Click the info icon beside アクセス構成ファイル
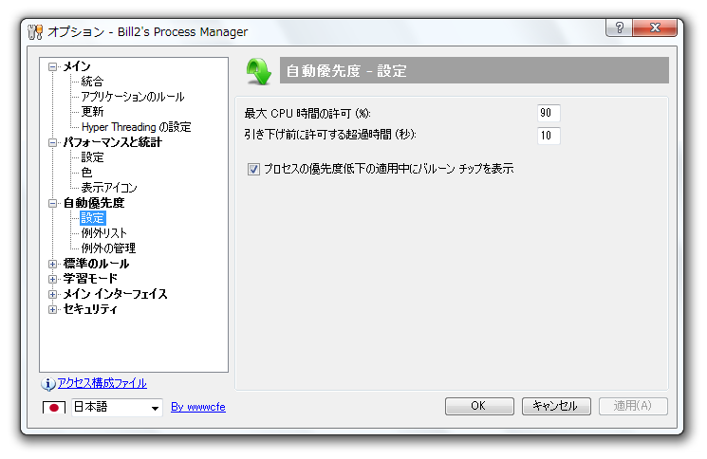This screenshot has width=707, height=459. click(x=48, y=384)
